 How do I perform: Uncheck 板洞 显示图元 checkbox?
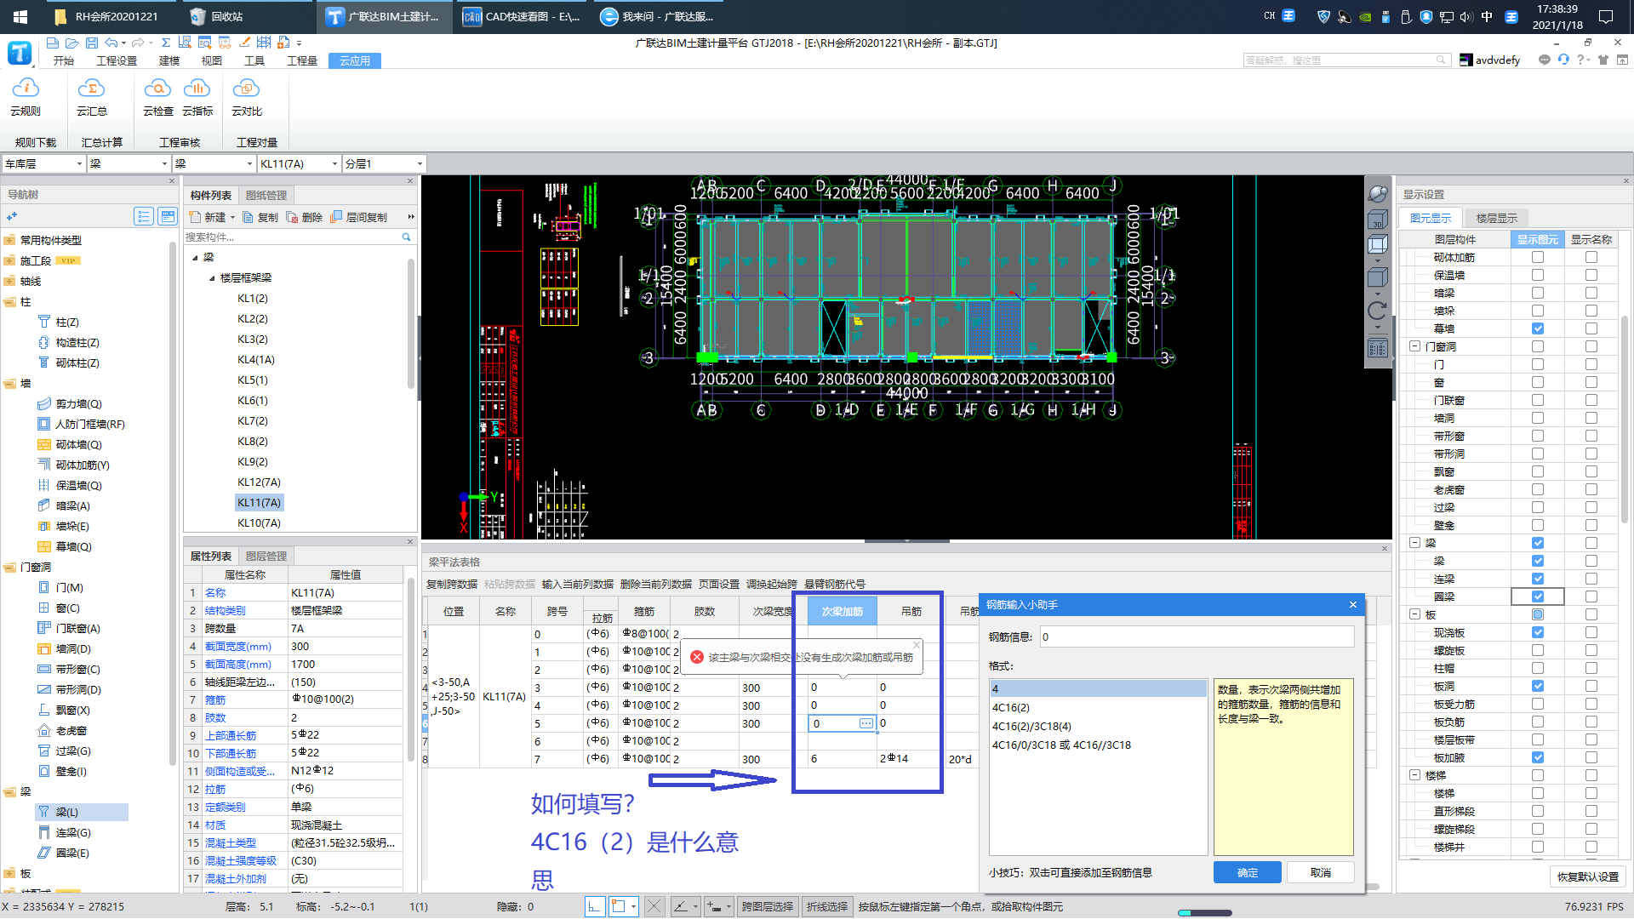pos(1537,686)
